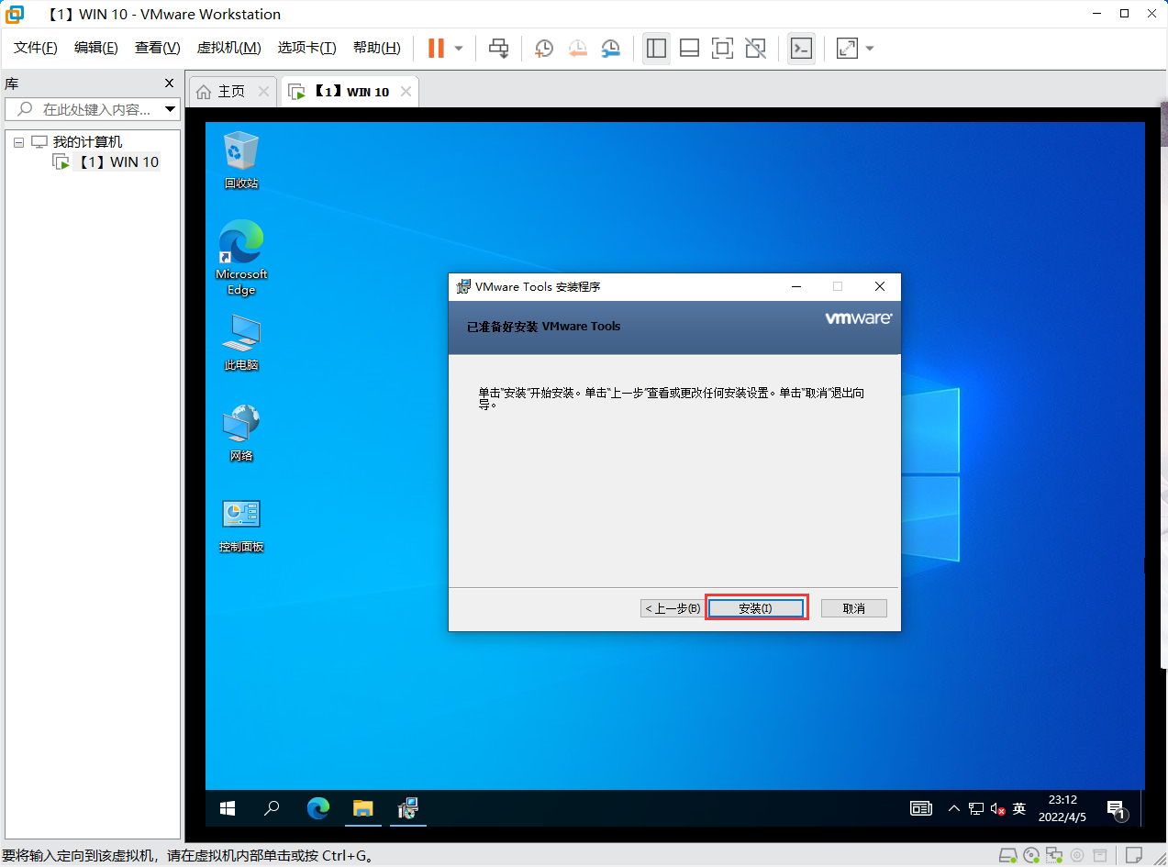Select 我的计算机 in the library tree

point(87,142)
